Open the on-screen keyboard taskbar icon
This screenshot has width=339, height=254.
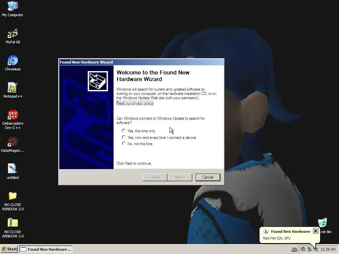click(x=294, y=249)
